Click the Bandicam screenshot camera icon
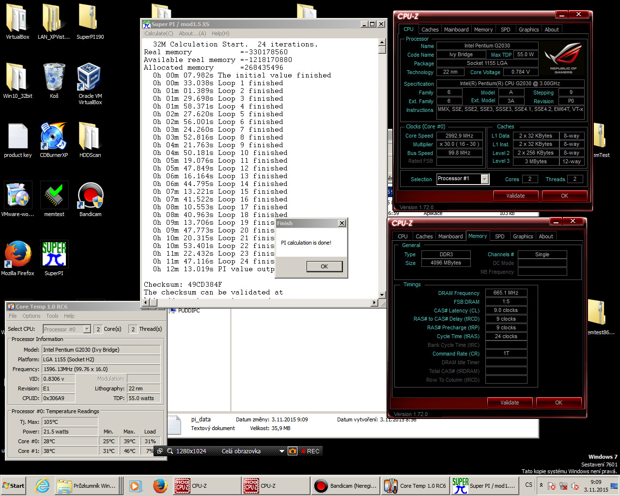The height and width of the screenshot is (496, 620). point(293,451)
